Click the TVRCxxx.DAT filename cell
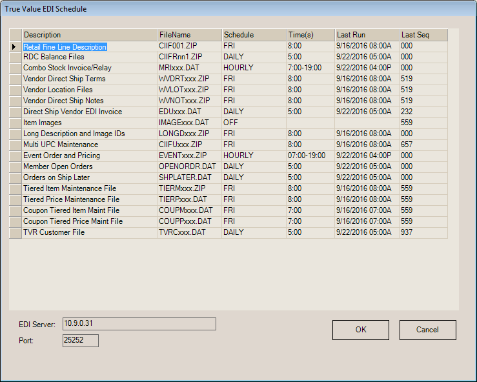Screen dimensions: 477x382 (190, 232)
